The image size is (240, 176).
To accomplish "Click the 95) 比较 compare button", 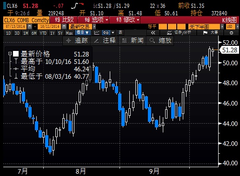I will click(x=64, y=20).
